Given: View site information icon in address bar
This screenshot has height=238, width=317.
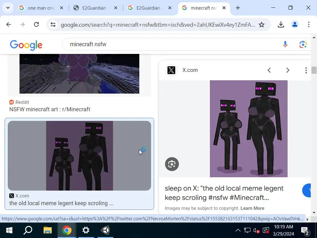Looking at the screenshot, I should [x=53, y=24].
